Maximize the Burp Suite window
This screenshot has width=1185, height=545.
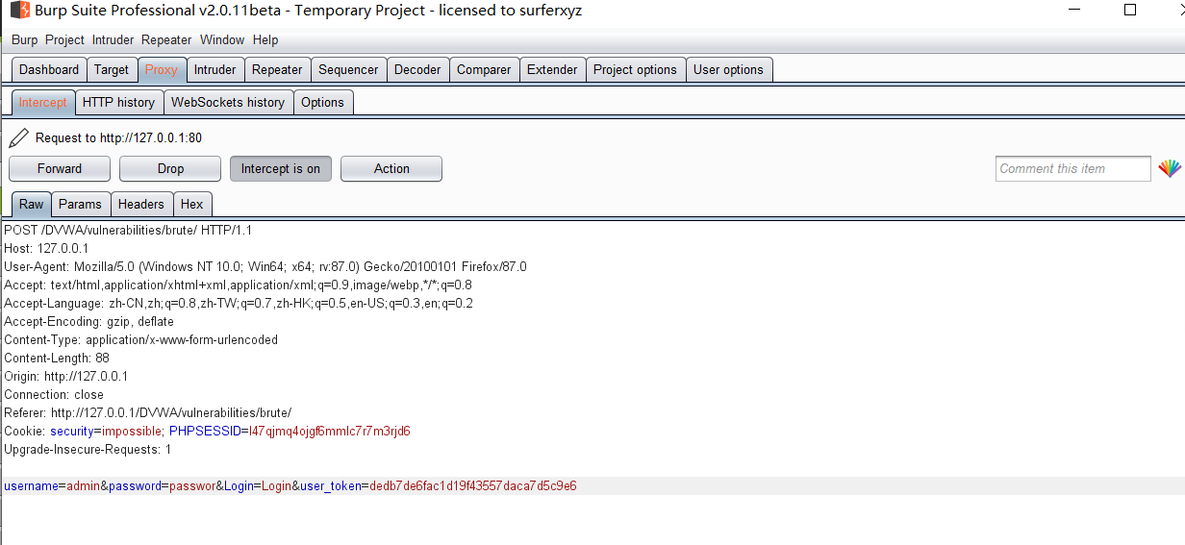pos(1130,11)
